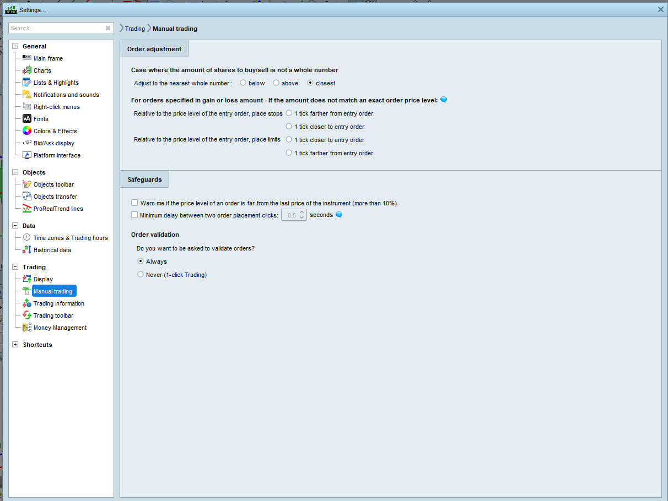Screen dimensions: 668x501
Task: Choose stops 1 tick farther from entry order
Action: (x=289, y=113)
